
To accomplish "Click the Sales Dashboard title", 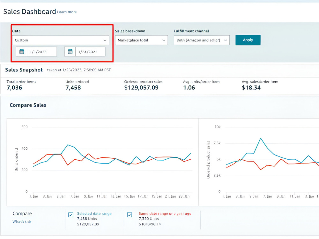I will click(x=30, y=11).
